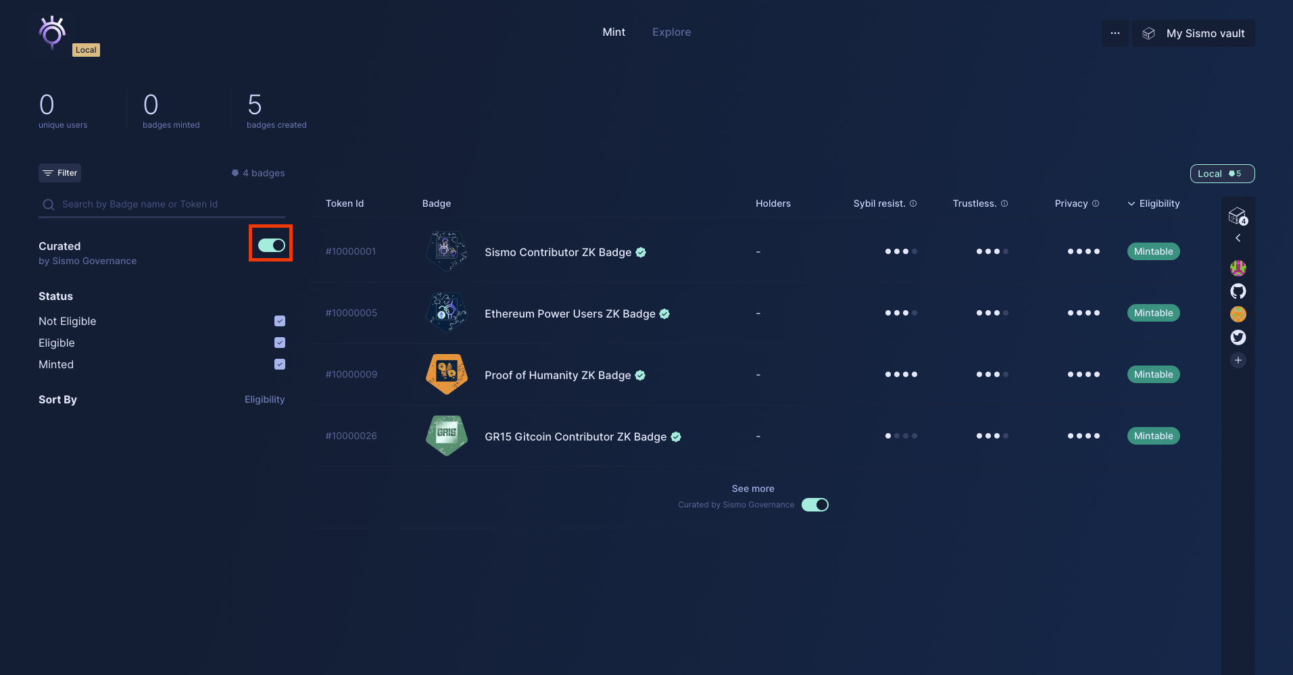This screenshot has height=675, width=1293.
Task: Click verified checkmark beside Proof of Humanity badge
Action: coord(640,375)
